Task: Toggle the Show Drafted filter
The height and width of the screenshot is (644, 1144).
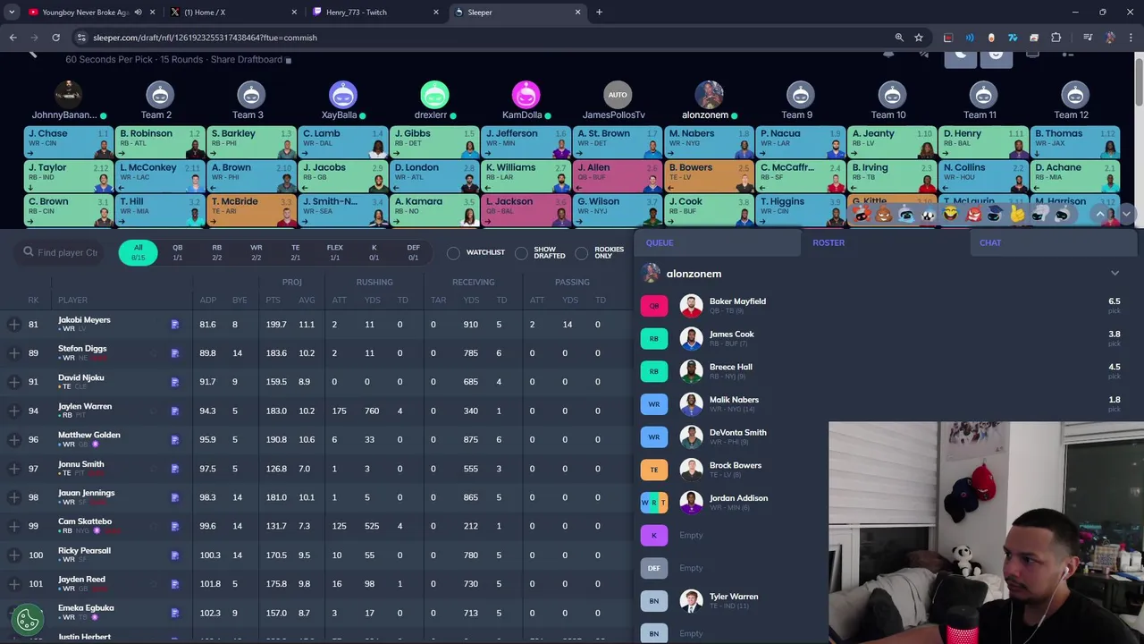Action: [521, 253]
